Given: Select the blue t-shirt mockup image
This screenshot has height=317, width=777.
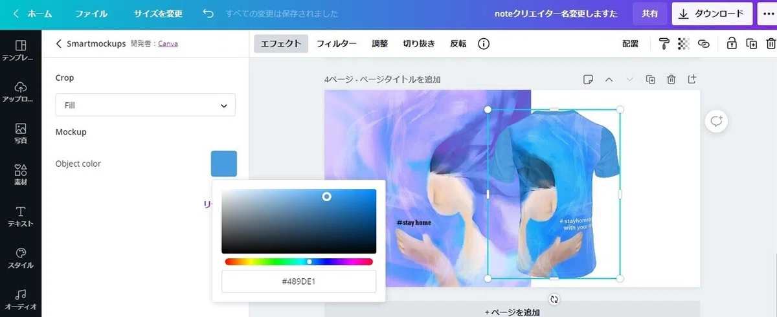Looking at the screenshot, I should point(554,194).
